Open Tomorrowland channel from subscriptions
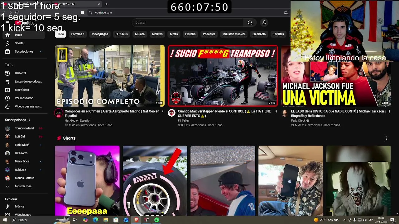 23,128
